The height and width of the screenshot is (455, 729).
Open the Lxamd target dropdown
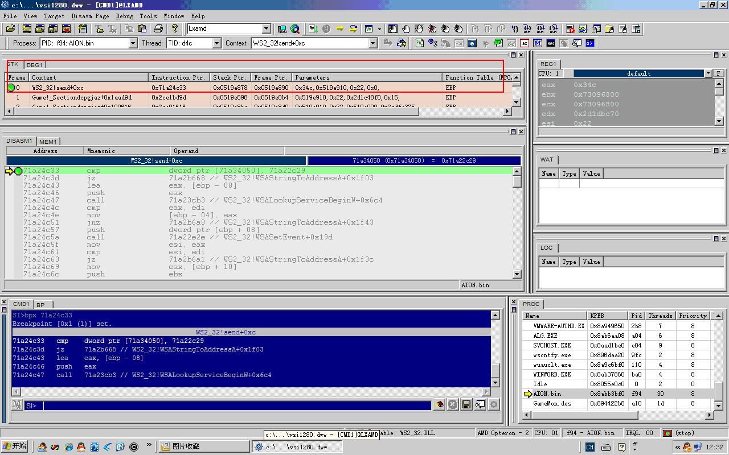(266, 28)
